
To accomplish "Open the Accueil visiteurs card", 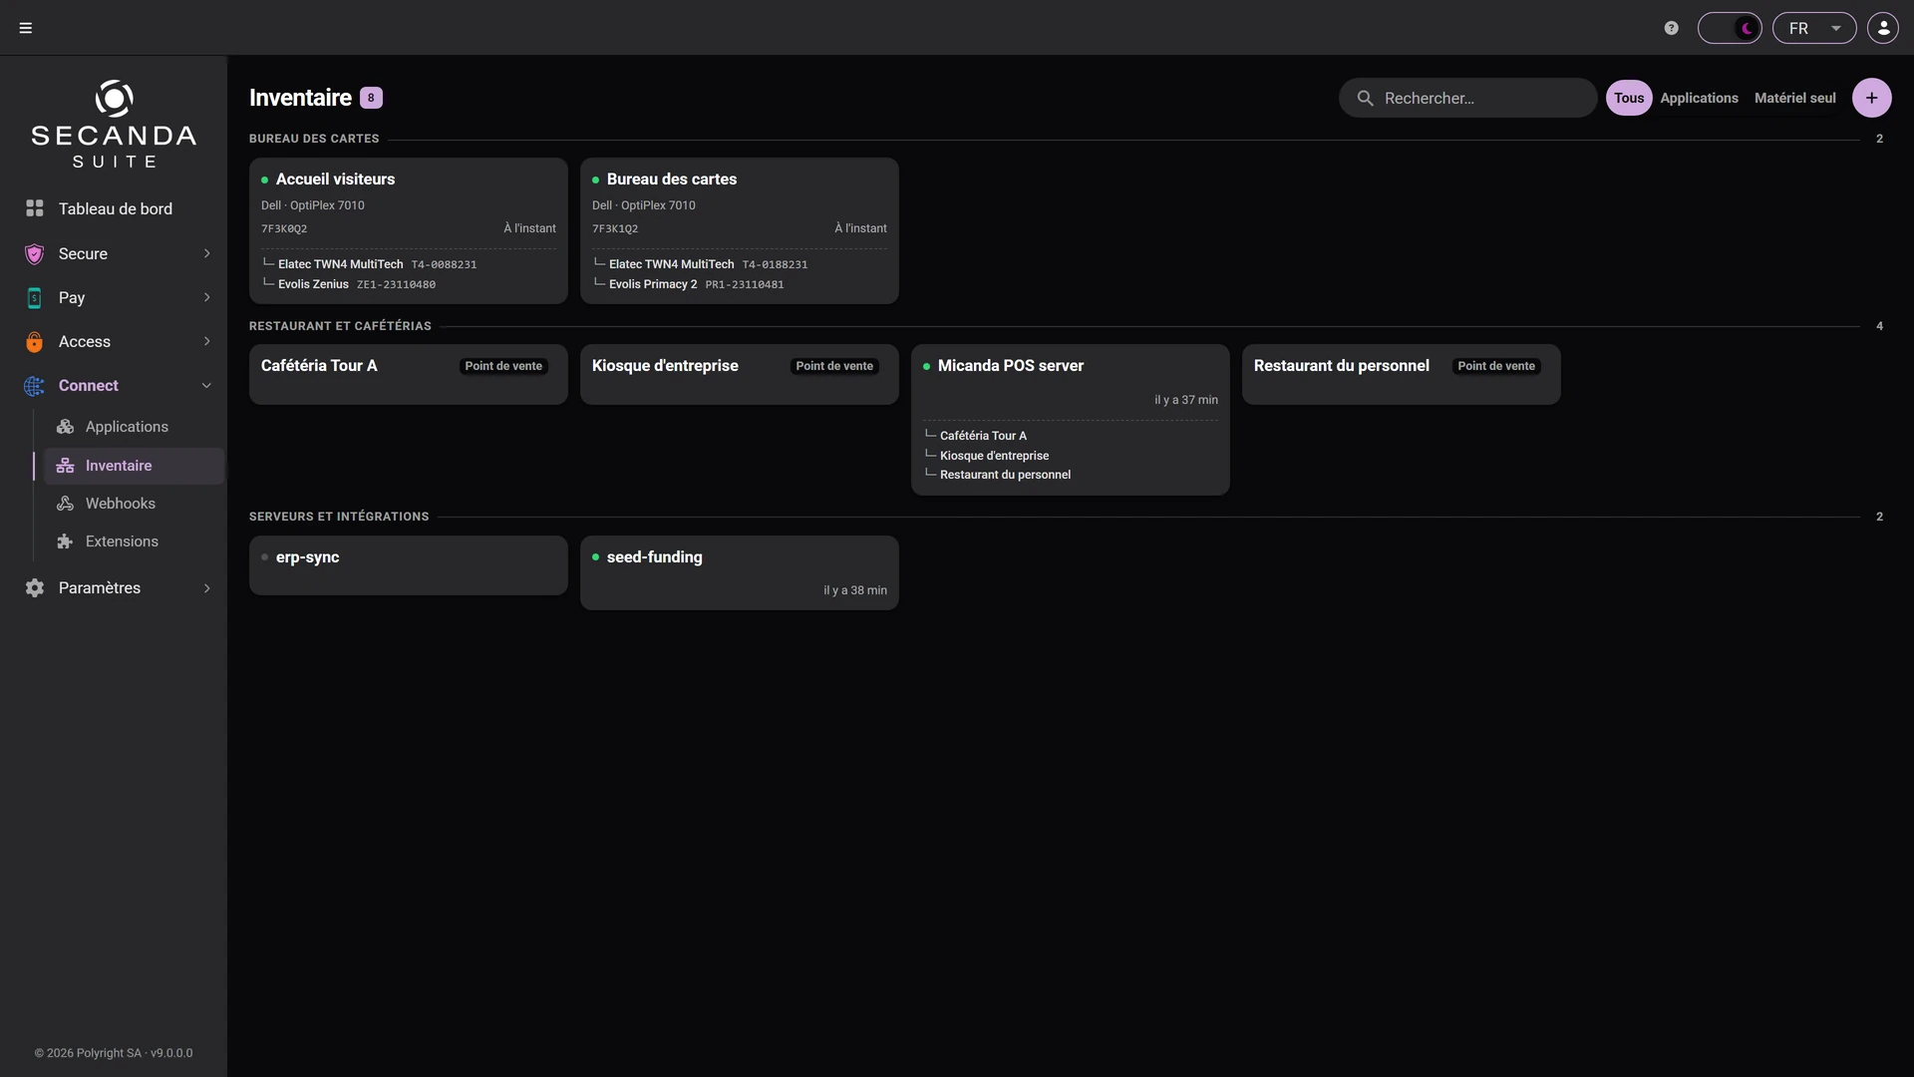I will [409, 230].
